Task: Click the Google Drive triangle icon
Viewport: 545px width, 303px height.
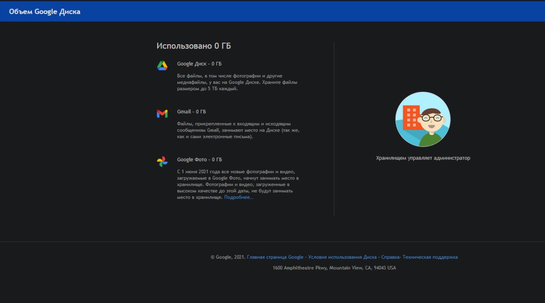Action: click(162, 66)
